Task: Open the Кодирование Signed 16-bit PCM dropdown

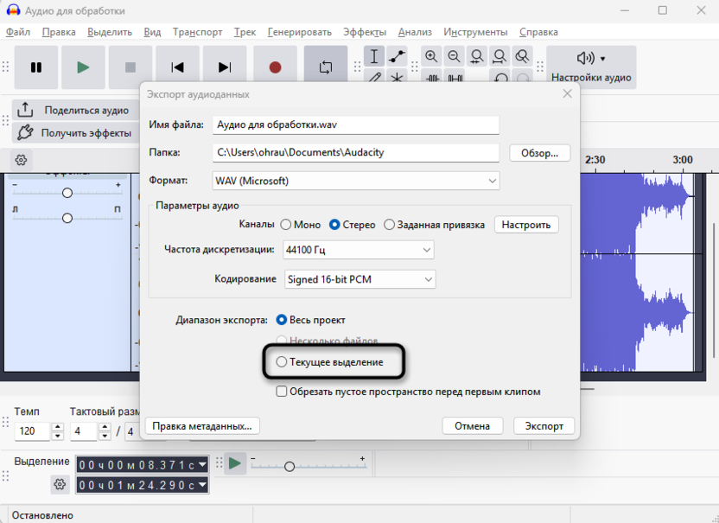Action: (359, 279)
